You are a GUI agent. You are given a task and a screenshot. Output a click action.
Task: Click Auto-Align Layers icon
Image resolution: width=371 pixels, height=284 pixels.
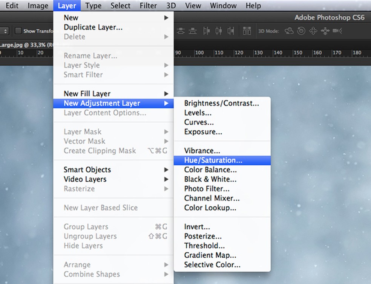click(247, 31)
